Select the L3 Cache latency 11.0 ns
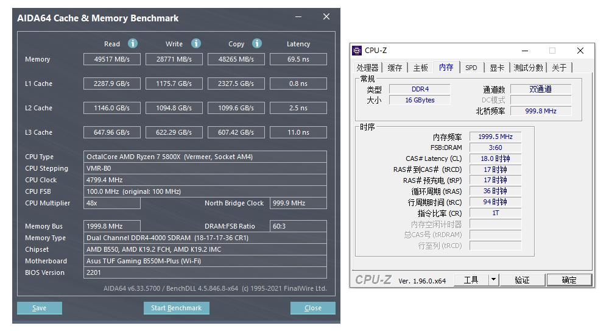609x331 pixels. [298, 132]
